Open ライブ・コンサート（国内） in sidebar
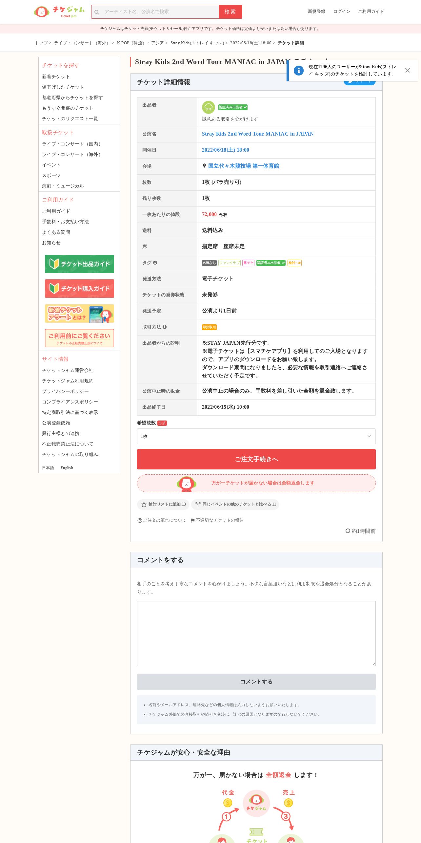This screenshot has width=421, height=843. click(72, 144)
